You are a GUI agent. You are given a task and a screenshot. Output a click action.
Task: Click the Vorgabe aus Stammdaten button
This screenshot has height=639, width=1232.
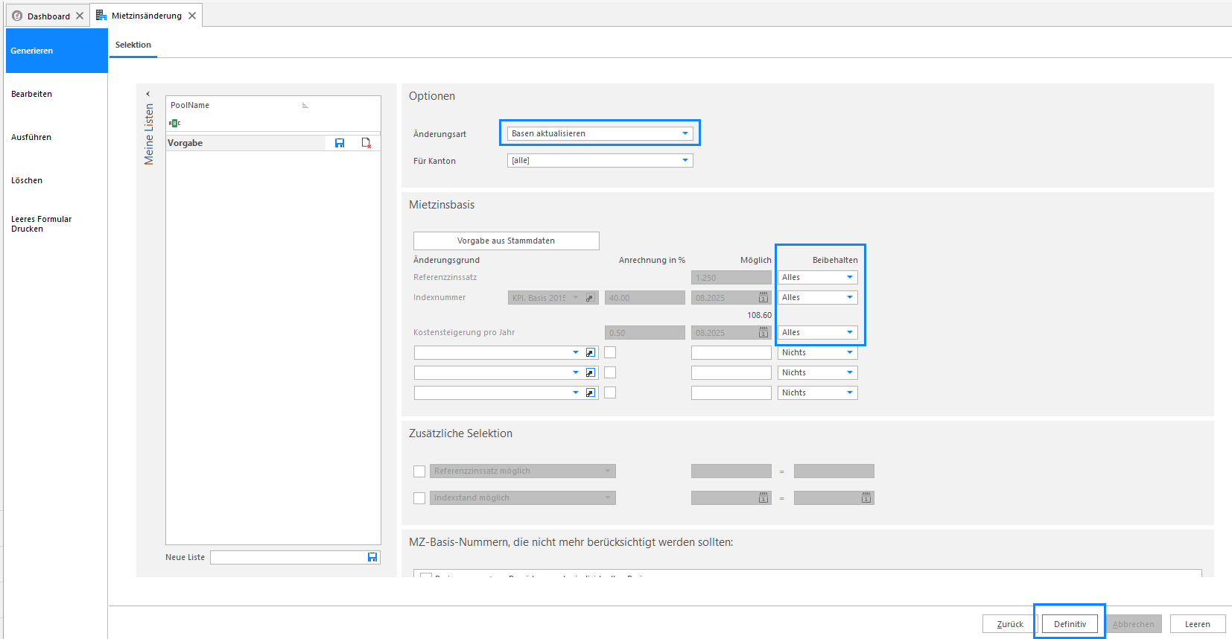tap(507, 241)
